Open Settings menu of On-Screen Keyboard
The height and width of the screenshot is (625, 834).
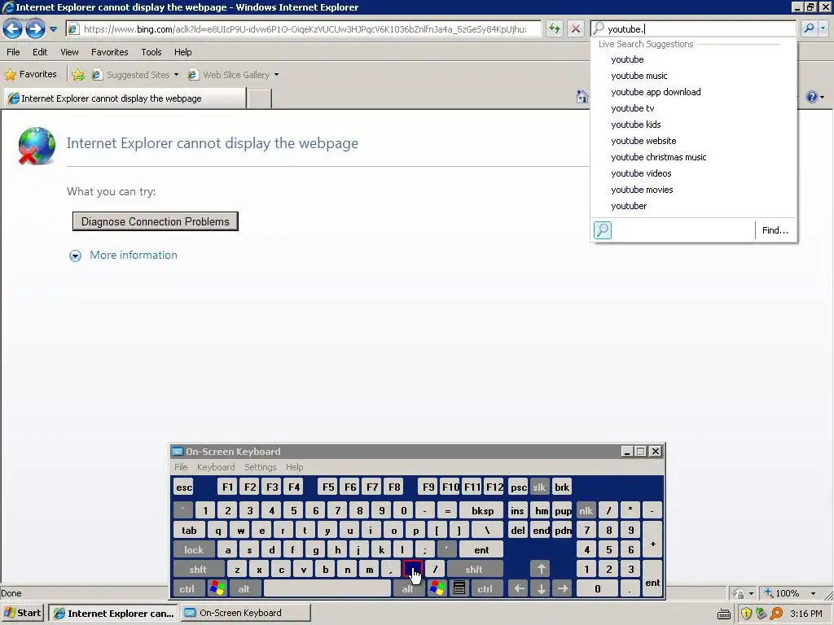click(x=260, y=467)
